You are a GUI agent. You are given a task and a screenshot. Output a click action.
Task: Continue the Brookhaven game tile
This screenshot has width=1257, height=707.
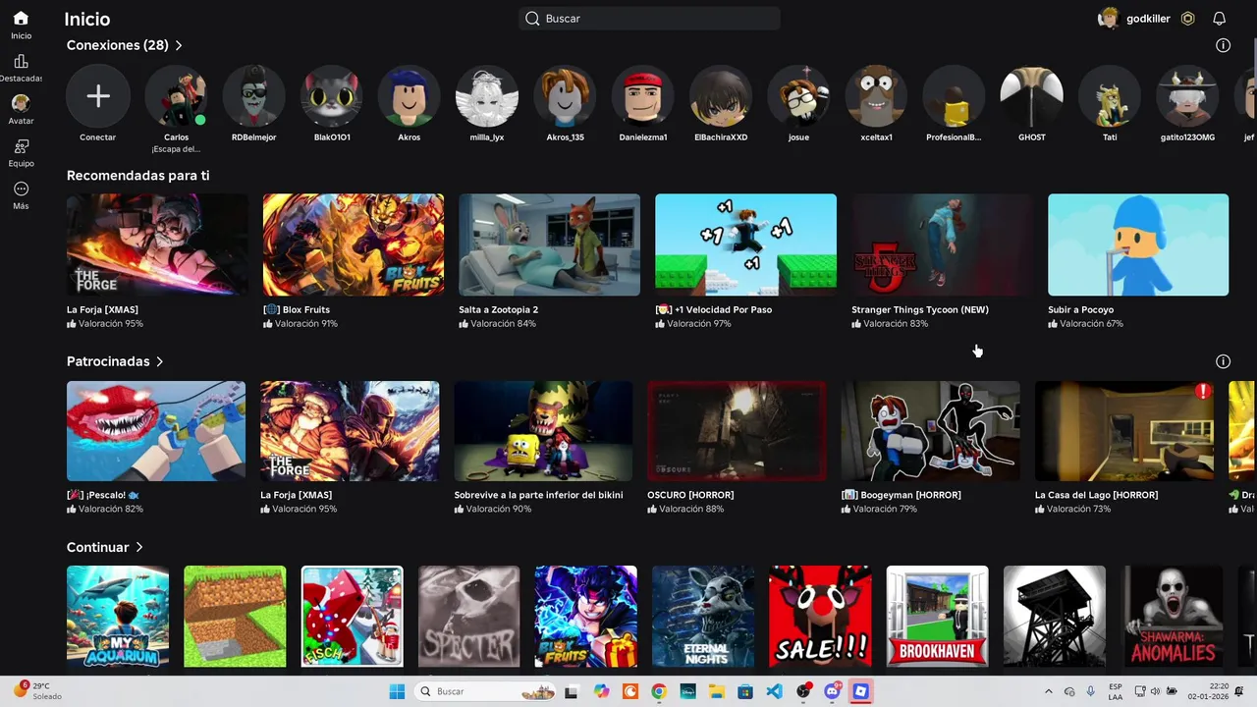click(x=938, y=617)
